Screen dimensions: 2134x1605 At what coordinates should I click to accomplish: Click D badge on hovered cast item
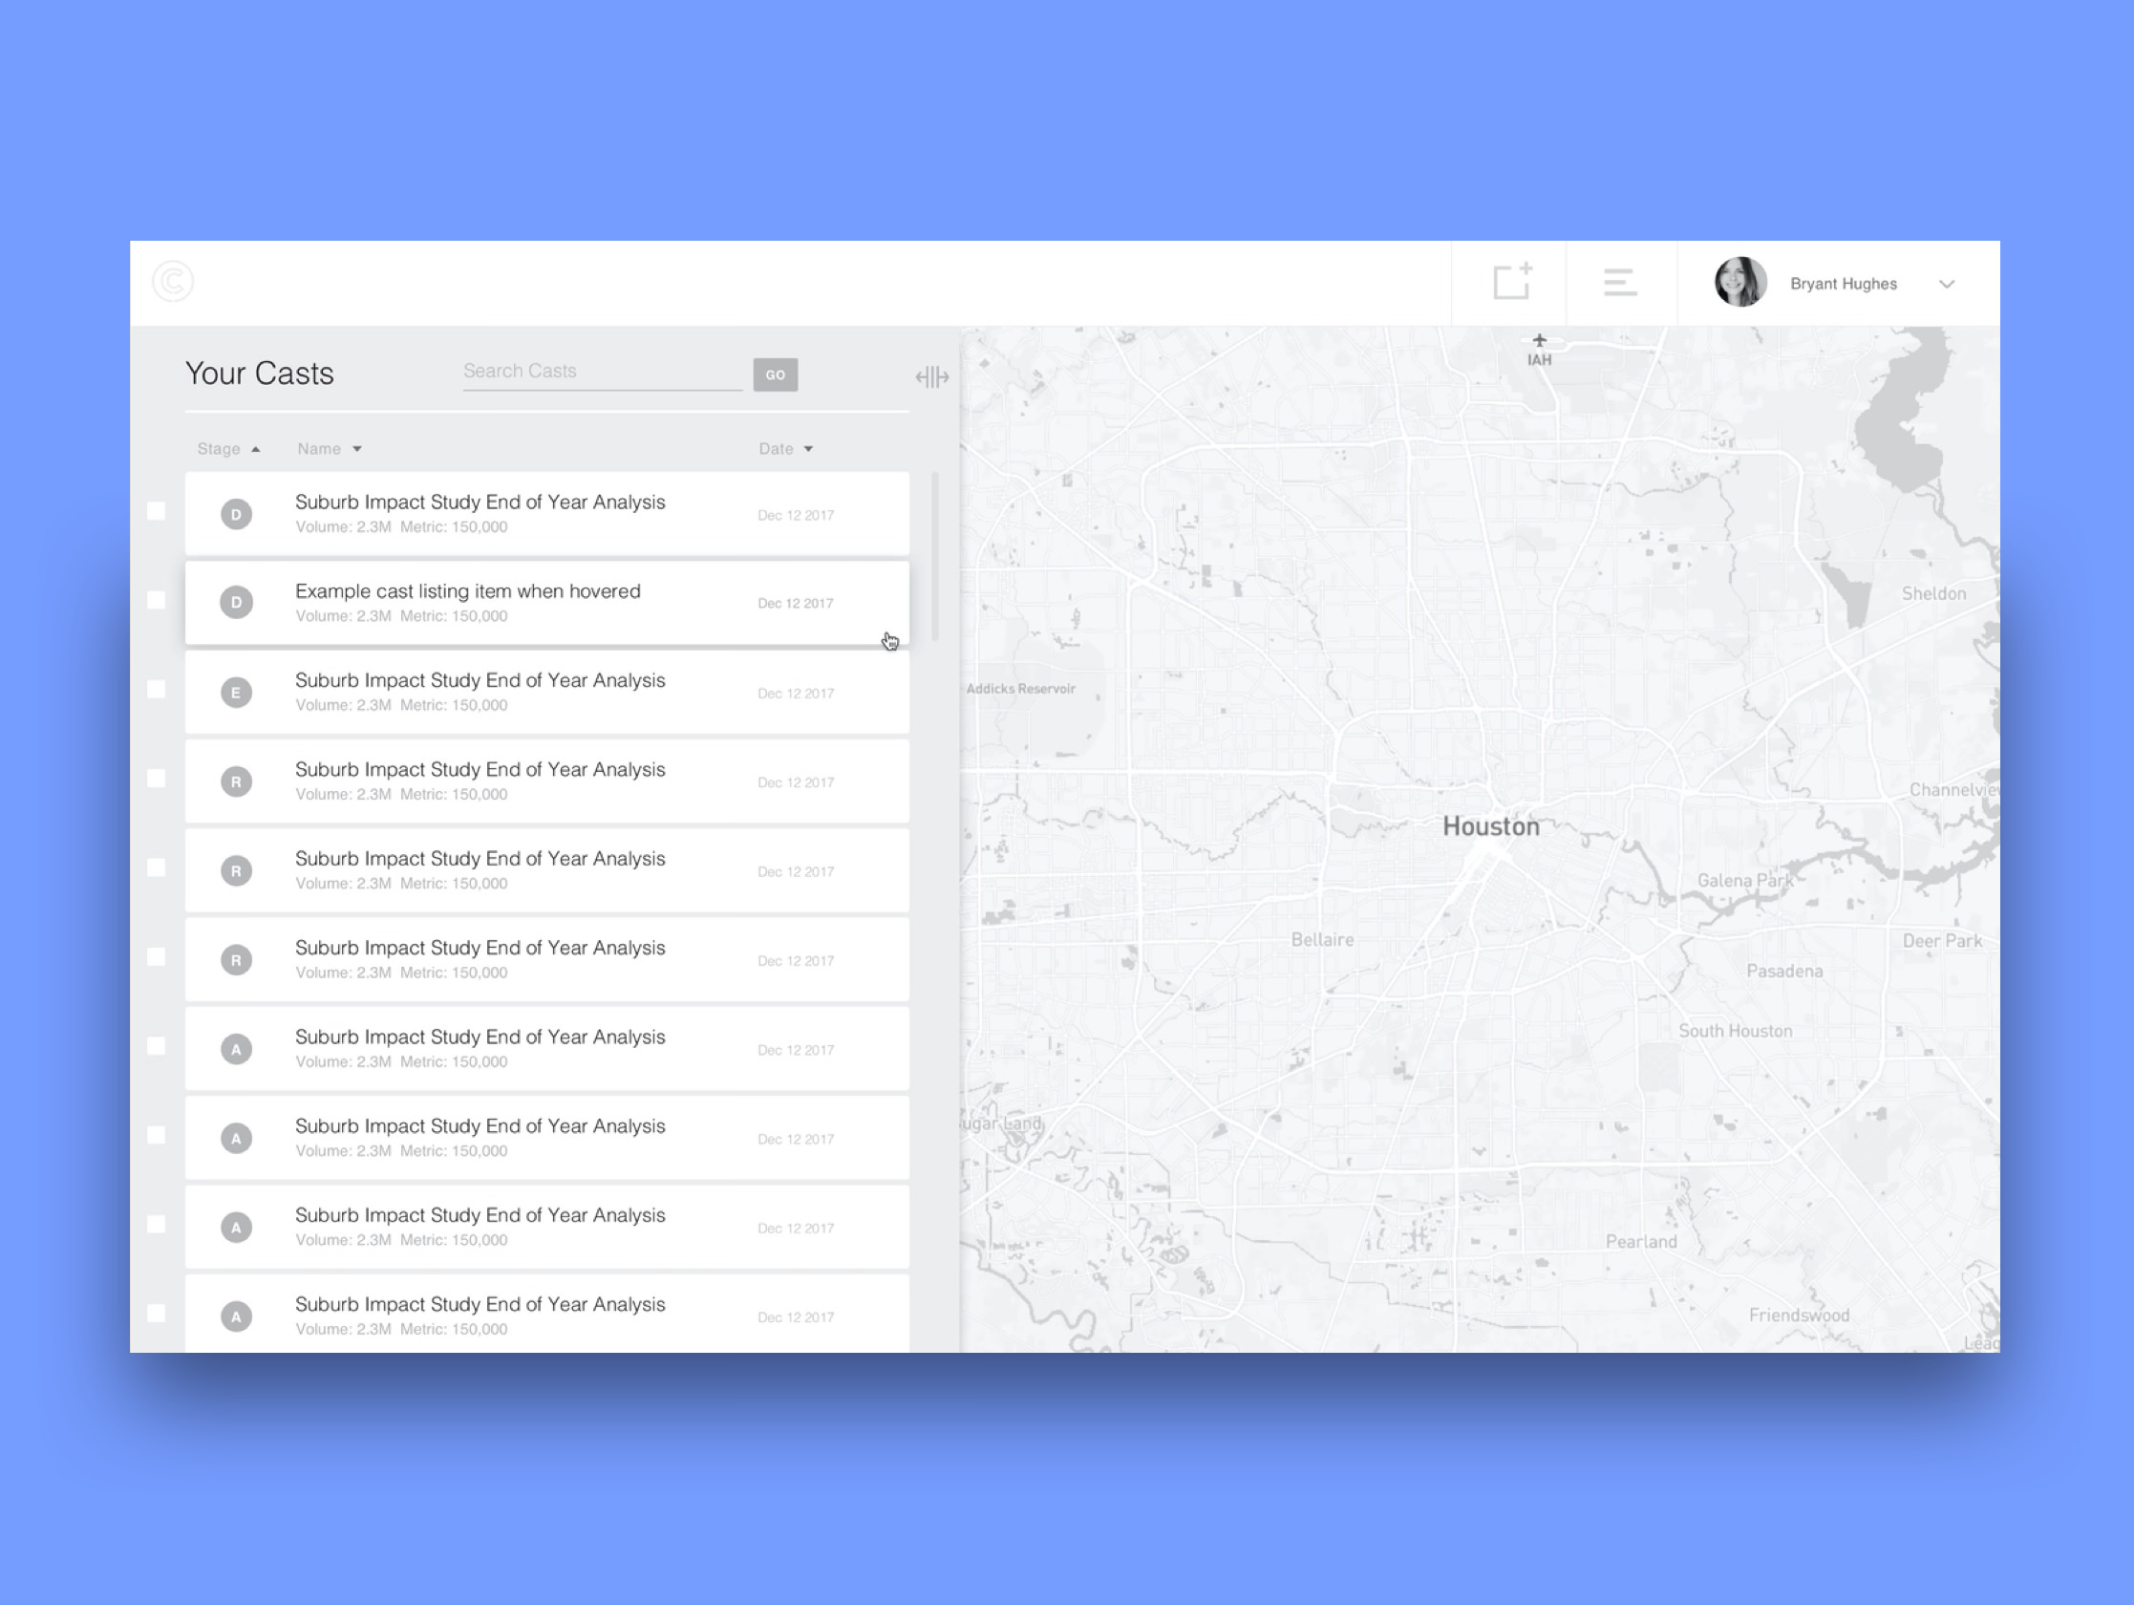[236, 602]
